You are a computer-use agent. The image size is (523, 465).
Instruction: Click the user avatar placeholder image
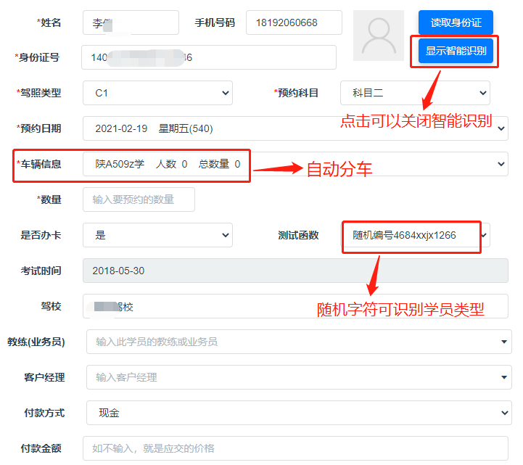pyautogui.click(x=378, y=36)
